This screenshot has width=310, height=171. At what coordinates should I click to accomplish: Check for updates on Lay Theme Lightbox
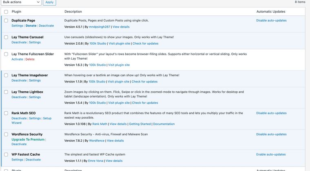tap(145, 103)
